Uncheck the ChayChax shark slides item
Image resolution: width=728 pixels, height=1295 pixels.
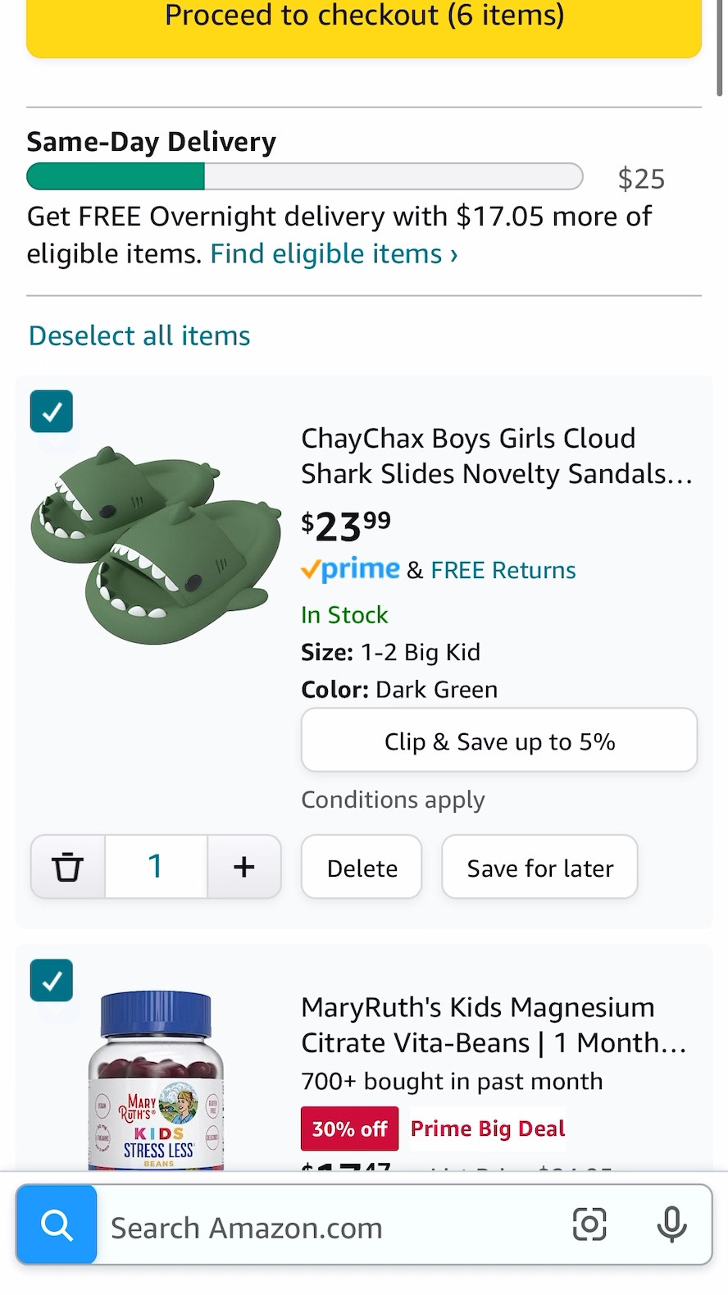click(x=51, y=411)
